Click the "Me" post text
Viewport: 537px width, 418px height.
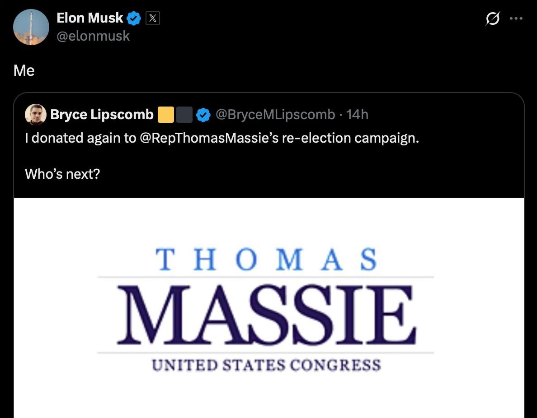click(24, 70)
